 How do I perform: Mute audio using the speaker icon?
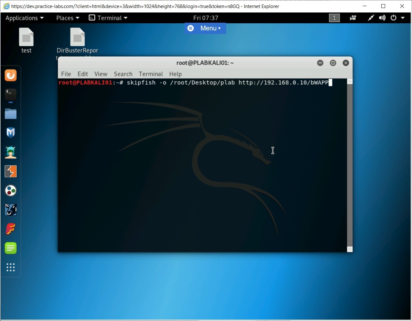pos(382,18)
